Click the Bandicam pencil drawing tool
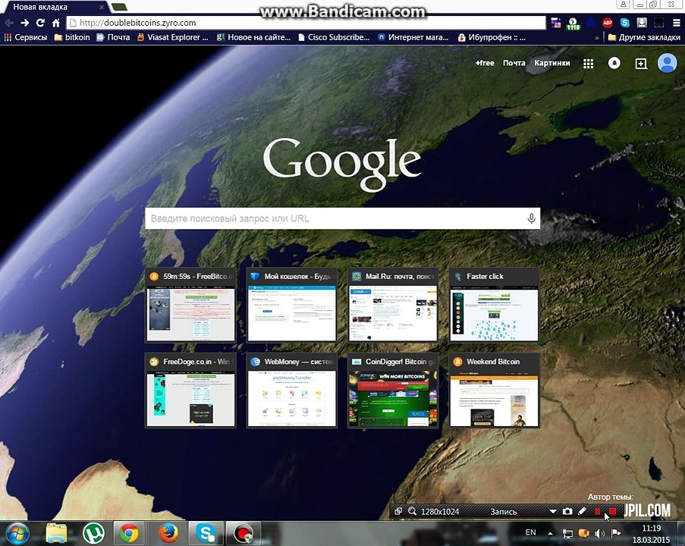The image size is (685, 546). (582, 511)
